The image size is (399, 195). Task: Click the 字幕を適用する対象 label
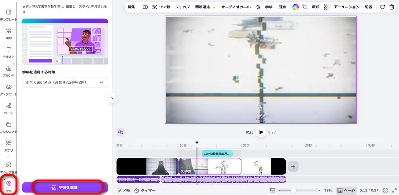click(39, 72)
